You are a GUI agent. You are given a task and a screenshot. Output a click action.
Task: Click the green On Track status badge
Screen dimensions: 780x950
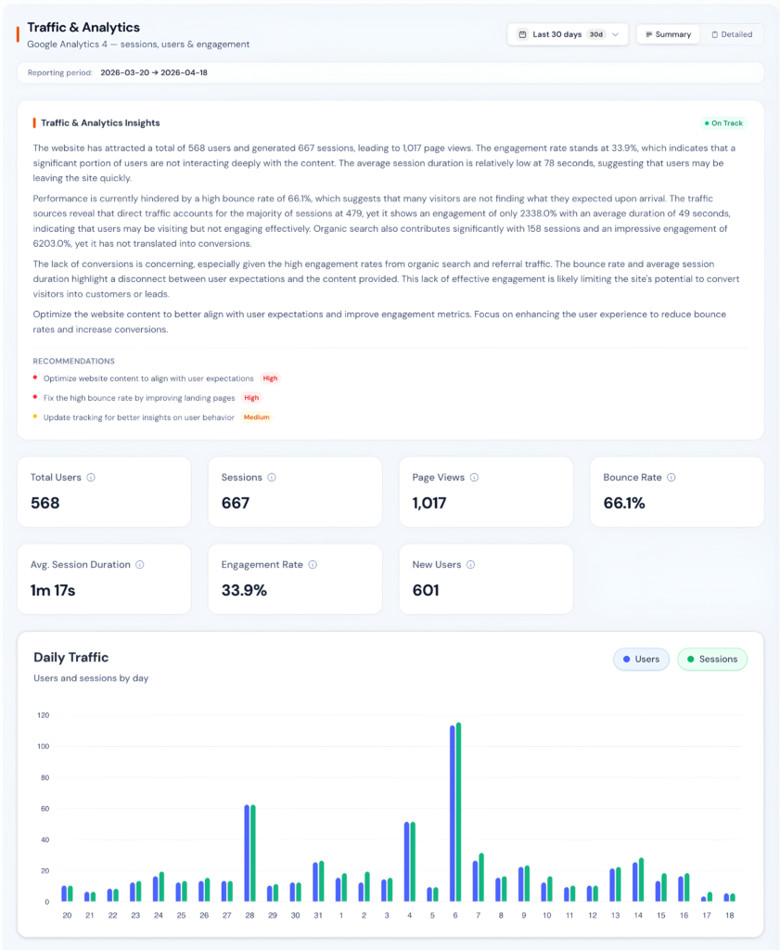point(724,122)
